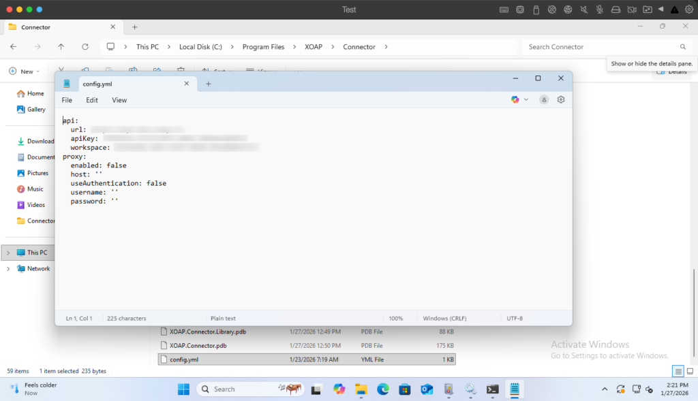Open the Copilot dropdown arrow in Notepad
The height and width of the screenshot is (401, 698).
[x=526, y=100]
